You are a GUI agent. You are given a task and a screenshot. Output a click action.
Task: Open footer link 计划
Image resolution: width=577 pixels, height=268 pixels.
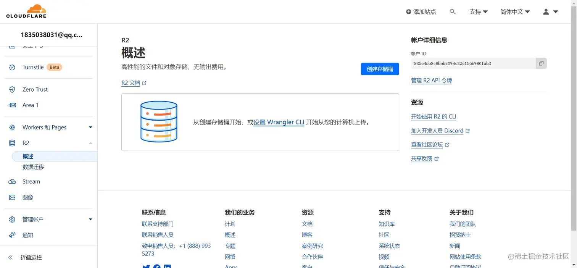(x=230, y=224)
